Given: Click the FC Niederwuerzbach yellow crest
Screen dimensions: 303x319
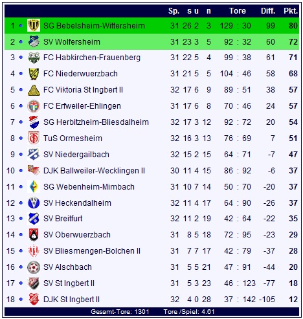Looking at the screenshot, I should 34,74.
